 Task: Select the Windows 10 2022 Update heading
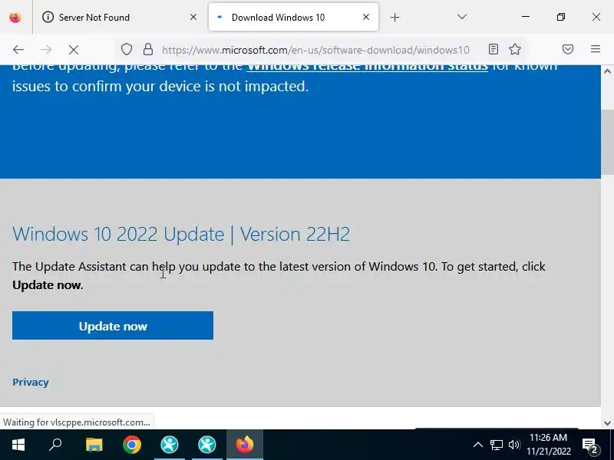coord(181,234)
